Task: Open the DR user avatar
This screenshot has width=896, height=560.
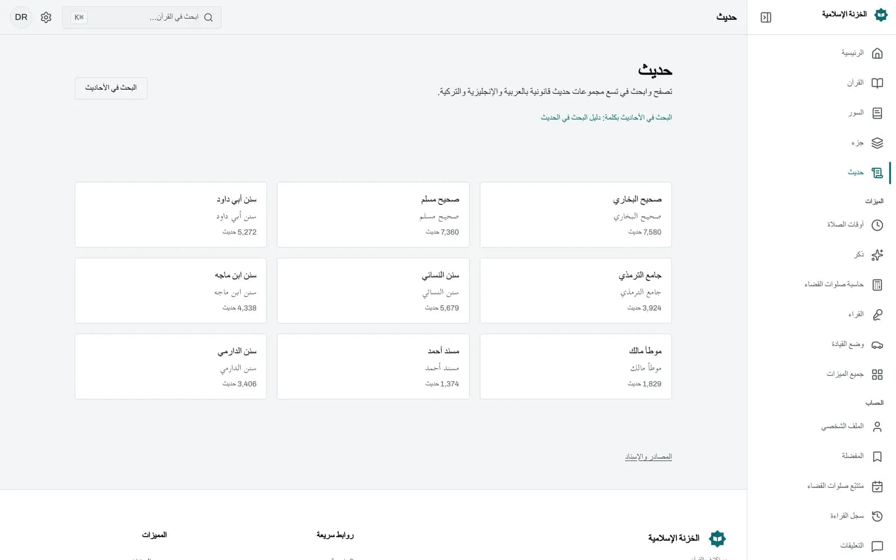Action: (x=21, y=17)
